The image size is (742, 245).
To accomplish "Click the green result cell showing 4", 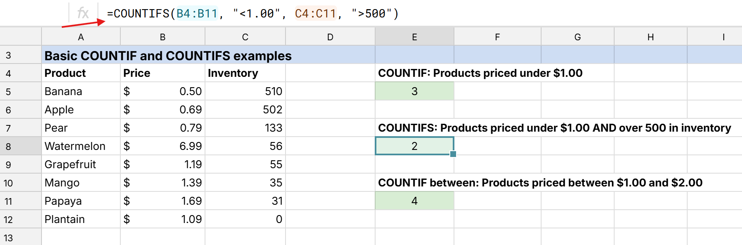I will [x=414, y=201].
